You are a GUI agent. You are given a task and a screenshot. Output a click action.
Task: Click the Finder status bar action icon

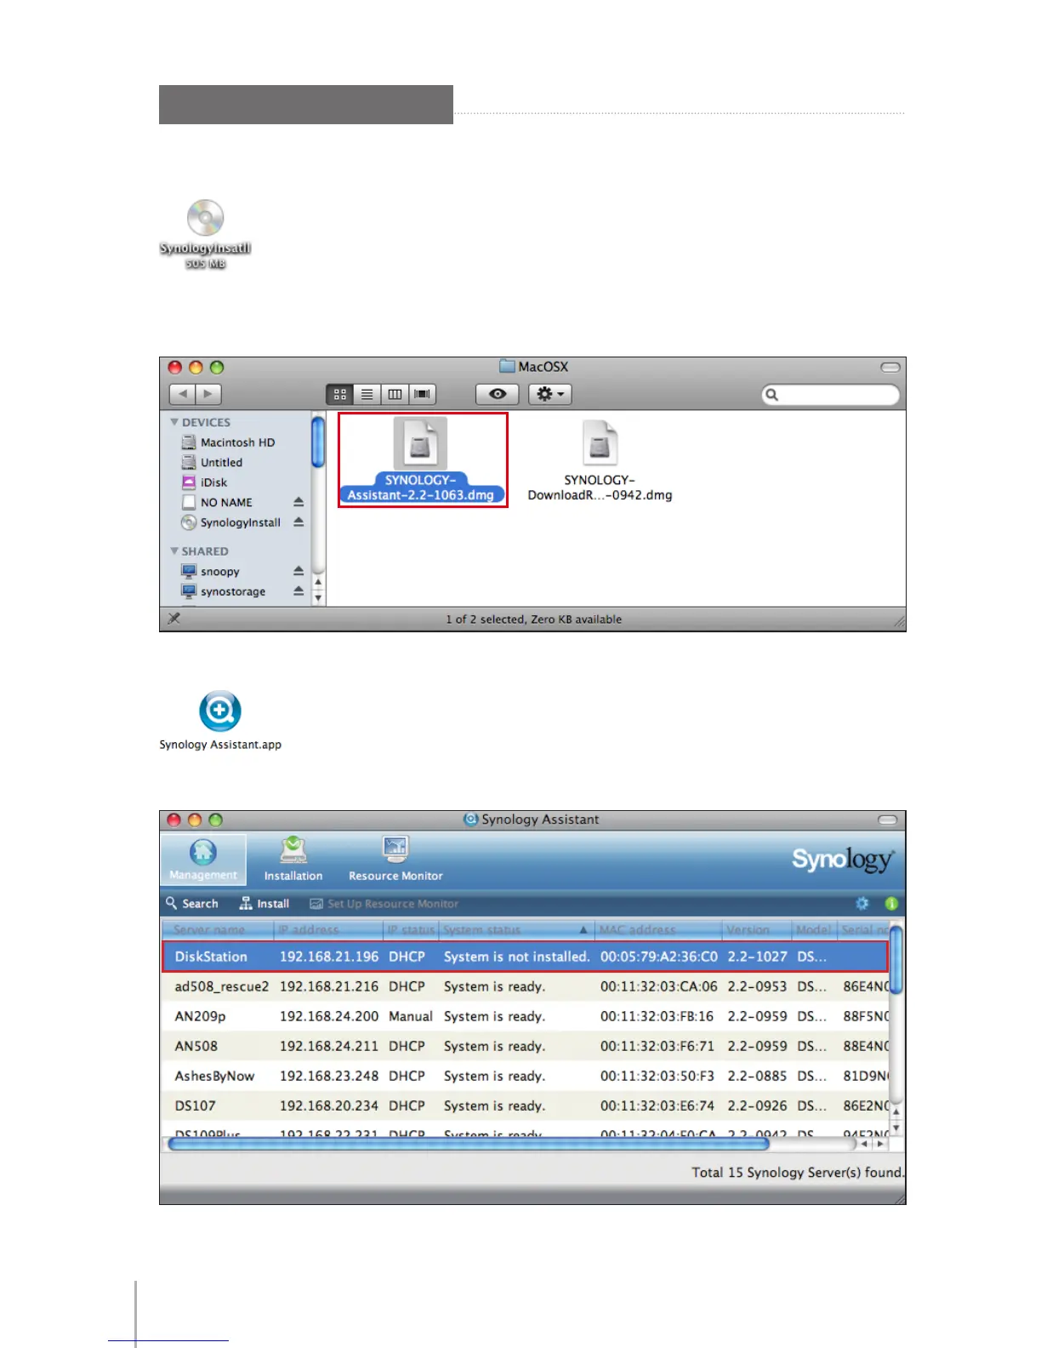click(x=173, y=619)
